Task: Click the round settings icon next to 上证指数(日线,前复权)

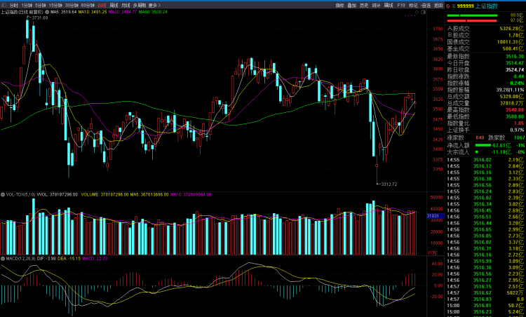Action: click(x=47, y=12)
